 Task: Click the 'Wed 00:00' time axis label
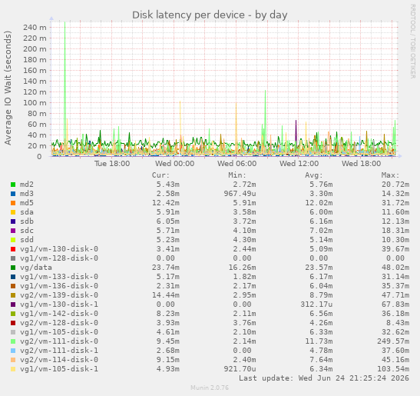click(174, 163)
